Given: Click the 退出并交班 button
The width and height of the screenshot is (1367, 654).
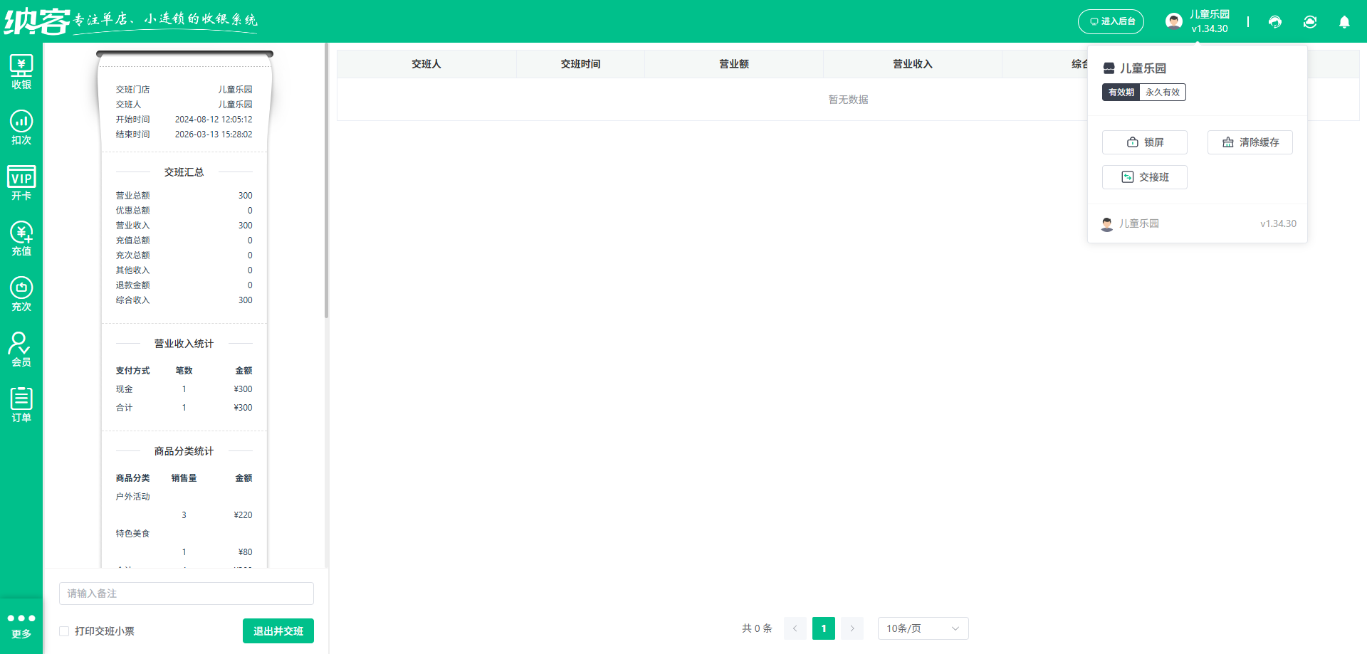Looking at the screenshot, I should click(278, 631).
